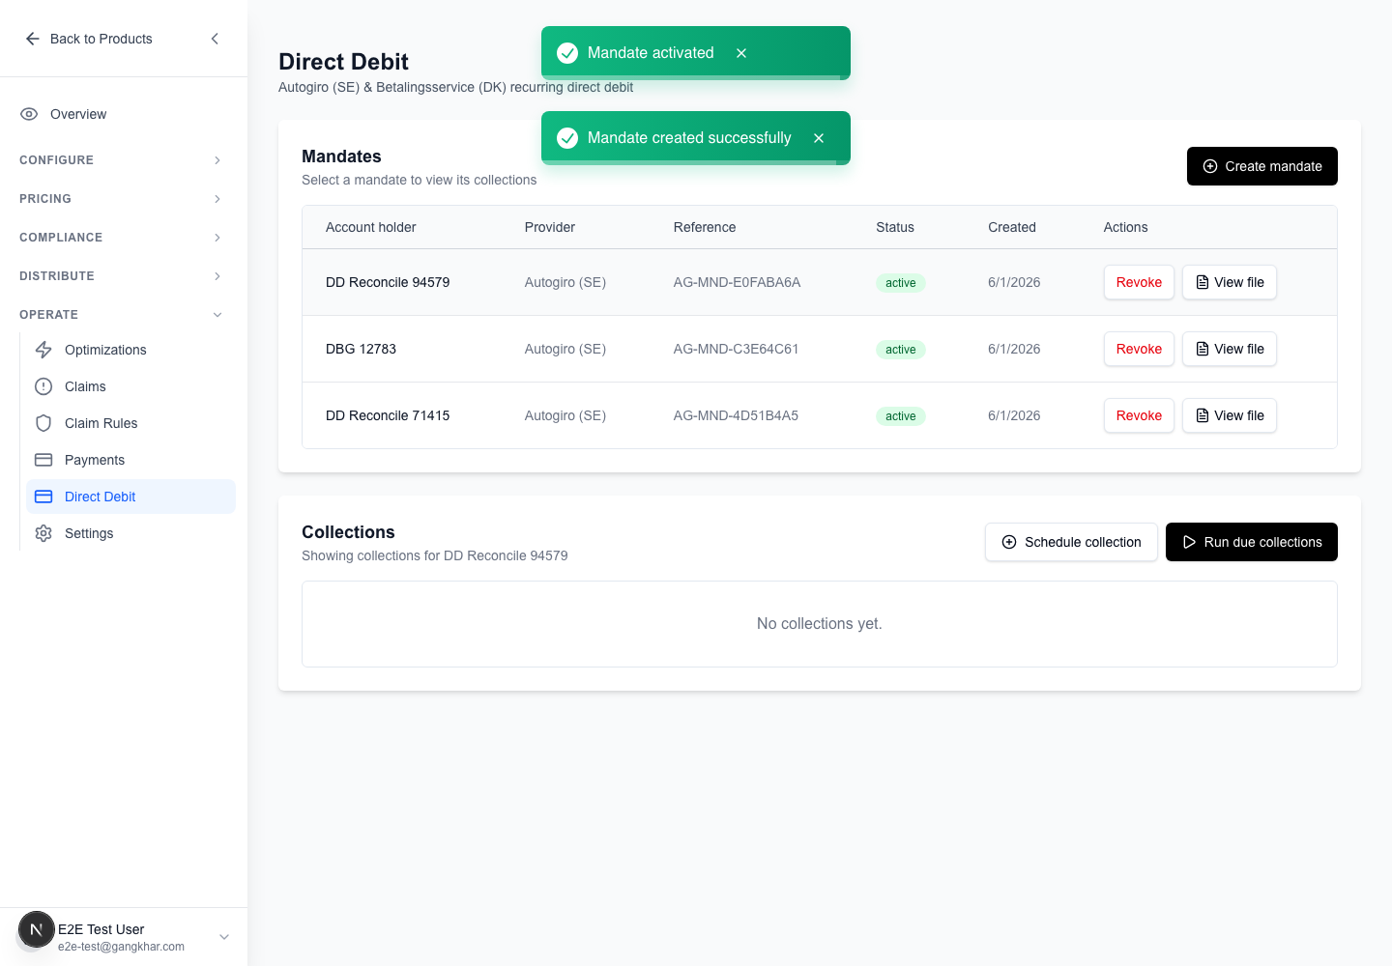Dismiss the Mandate activated notification
This screenshot has height=966, width=1392.
pos(741,53)
